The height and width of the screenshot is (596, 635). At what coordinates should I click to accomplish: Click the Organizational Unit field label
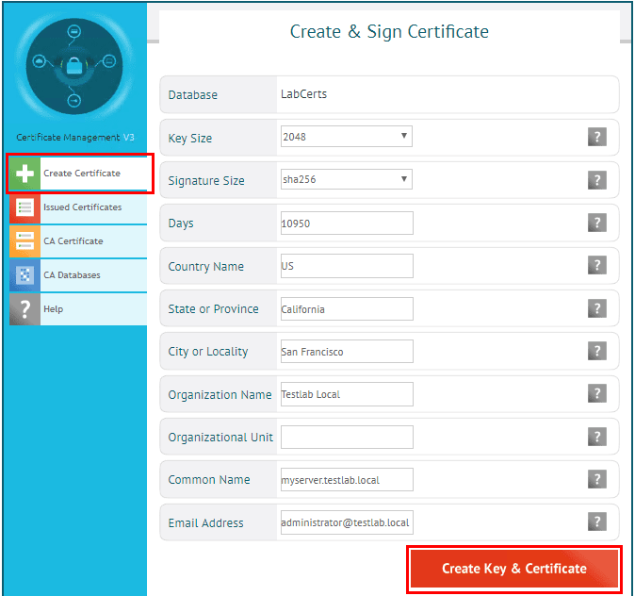pos(220,438)
